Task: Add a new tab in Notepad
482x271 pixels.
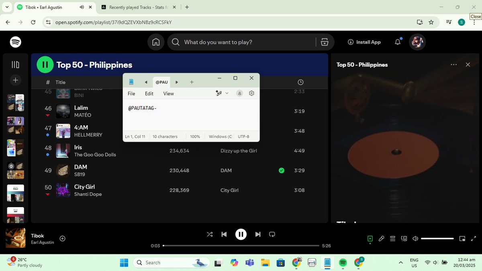Action: (x=192, y=82)
